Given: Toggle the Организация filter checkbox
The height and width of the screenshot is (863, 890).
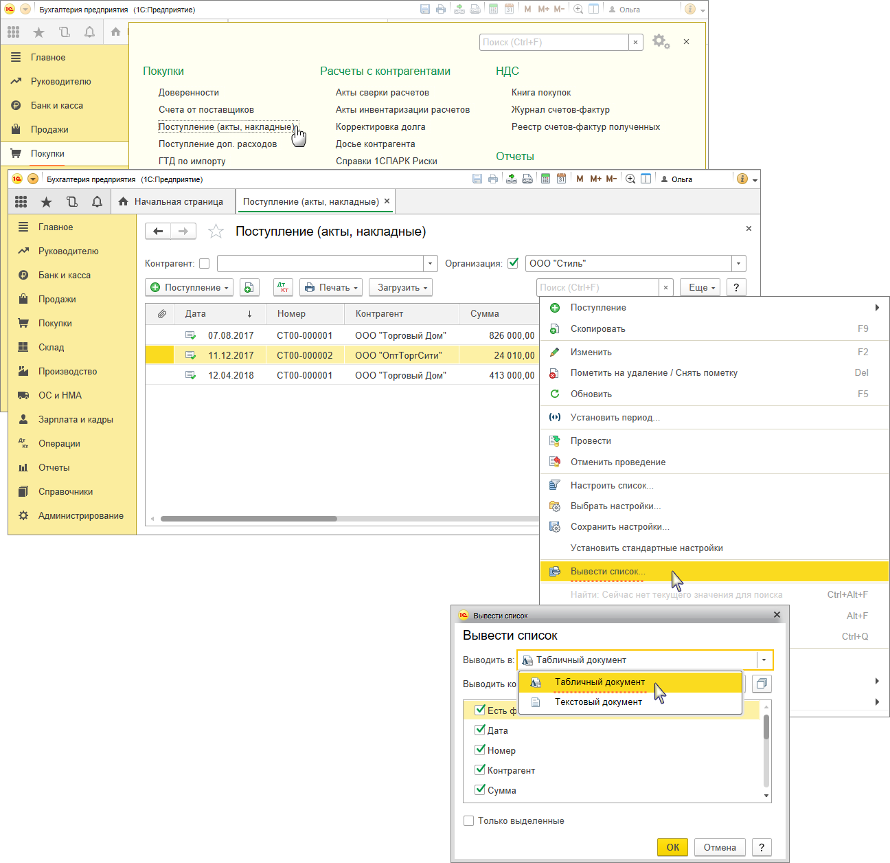Looking at the screenshot, I should point(513,263).
